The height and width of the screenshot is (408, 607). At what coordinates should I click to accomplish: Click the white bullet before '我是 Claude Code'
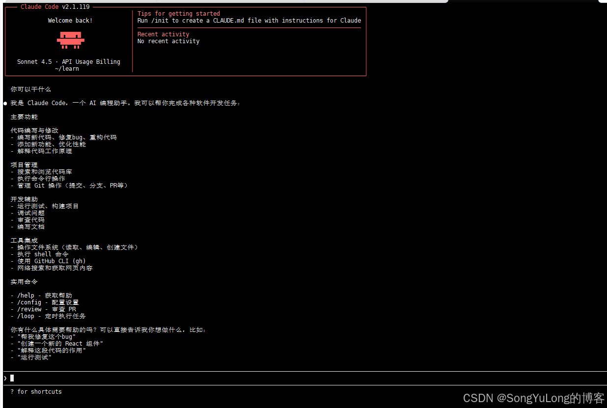click(5, 104)
